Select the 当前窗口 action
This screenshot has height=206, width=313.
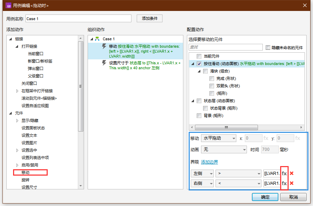coord(36,54)
